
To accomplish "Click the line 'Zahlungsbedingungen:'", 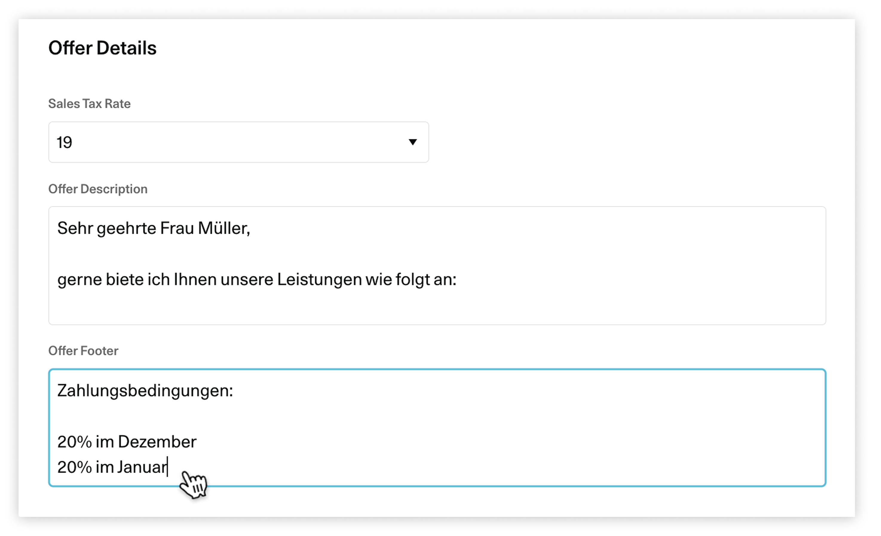I will 145,391.
